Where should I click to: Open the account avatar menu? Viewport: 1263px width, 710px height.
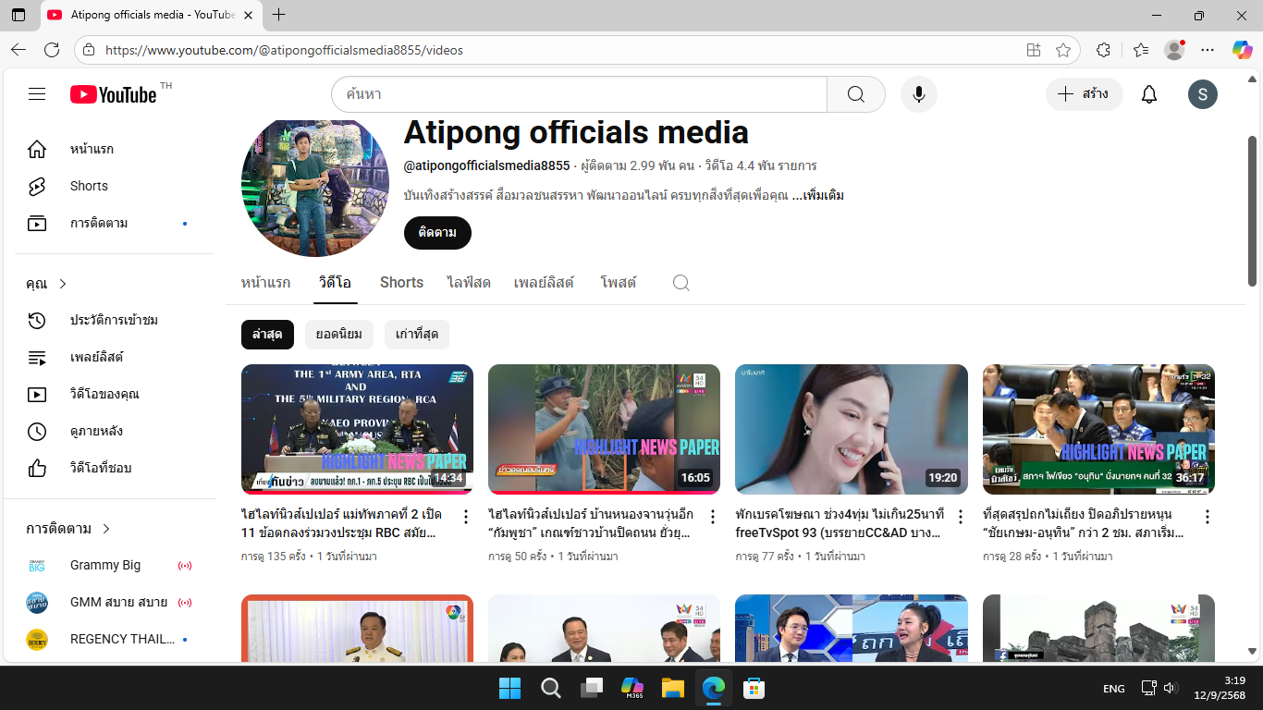pyautogui.click(x=1203, y=94)
